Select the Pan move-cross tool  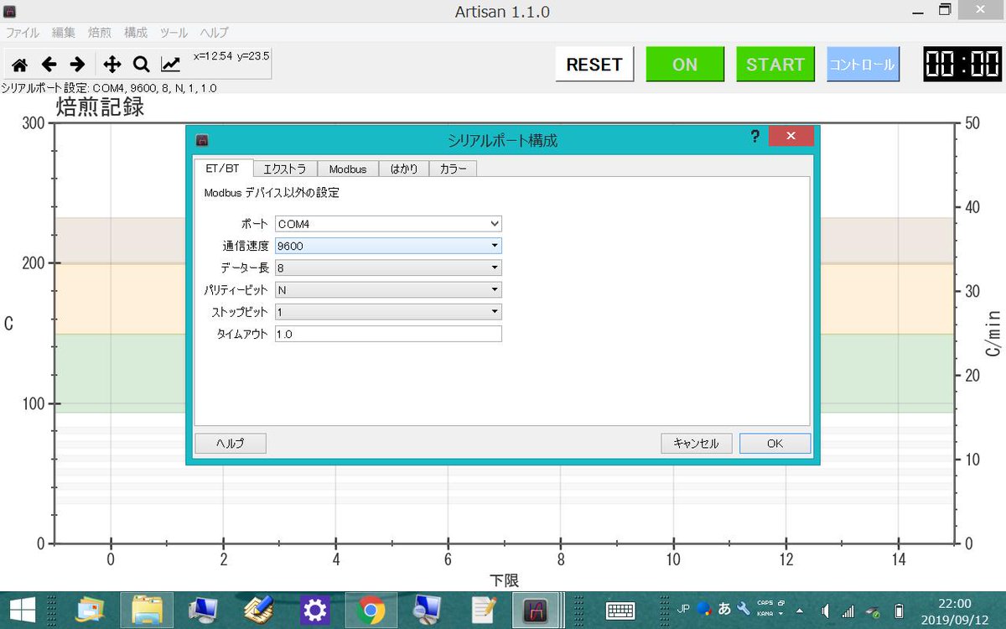pyautogui.click(x=112, y=64)
